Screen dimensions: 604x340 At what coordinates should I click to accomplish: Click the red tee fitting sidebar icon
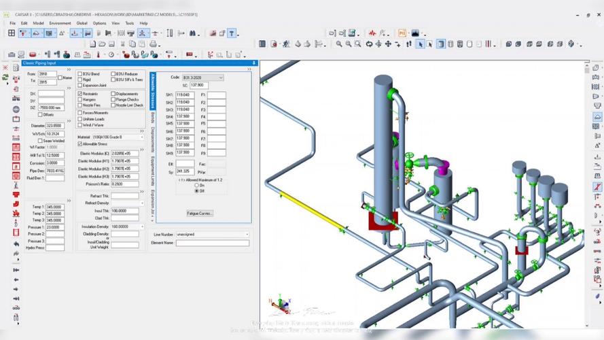[16, 194]
